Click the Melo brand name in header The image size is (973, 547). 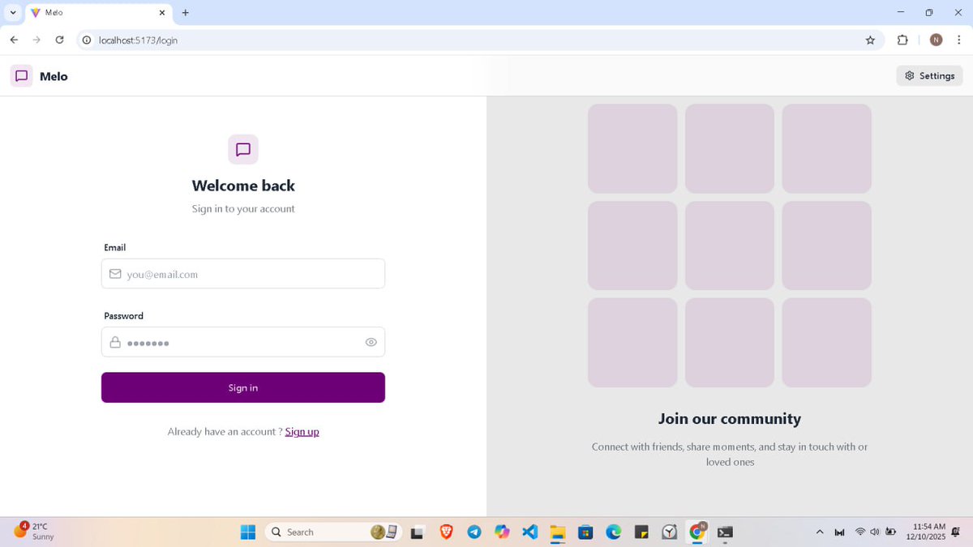(x=54, y=76)
